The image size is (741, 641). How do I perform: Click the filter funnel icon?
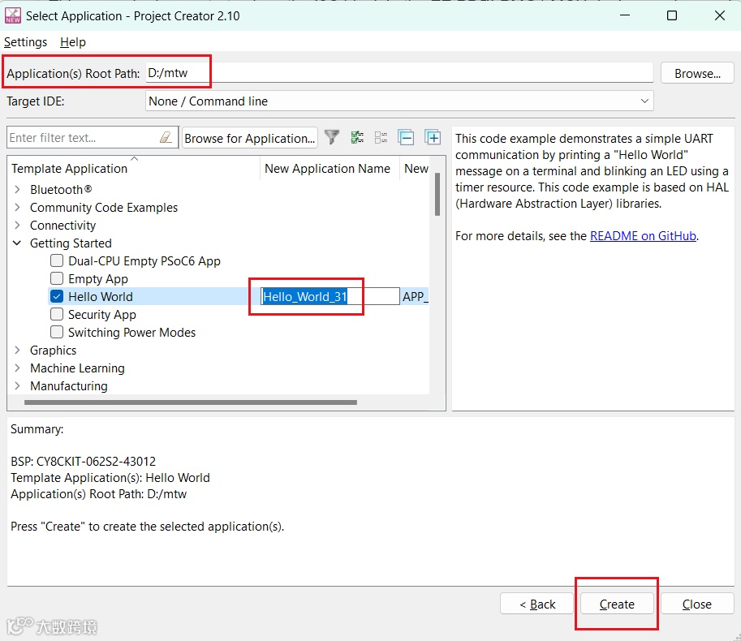pyautogui.click(x=332, y=137)
